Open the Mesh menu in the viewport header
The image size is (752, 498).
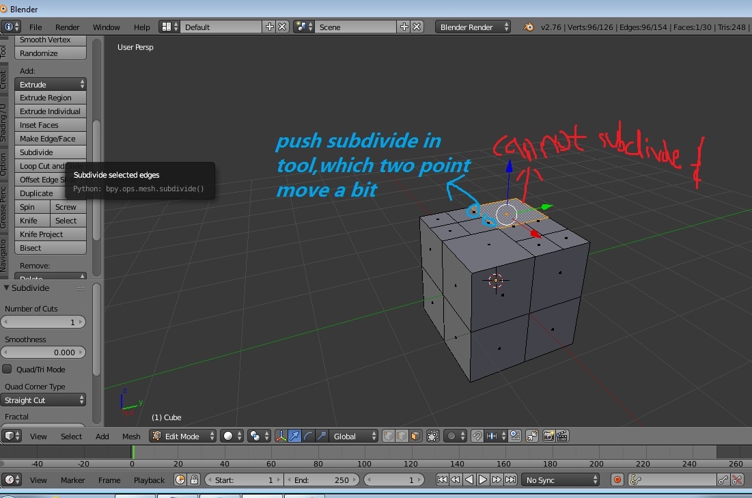coord(131,437)
